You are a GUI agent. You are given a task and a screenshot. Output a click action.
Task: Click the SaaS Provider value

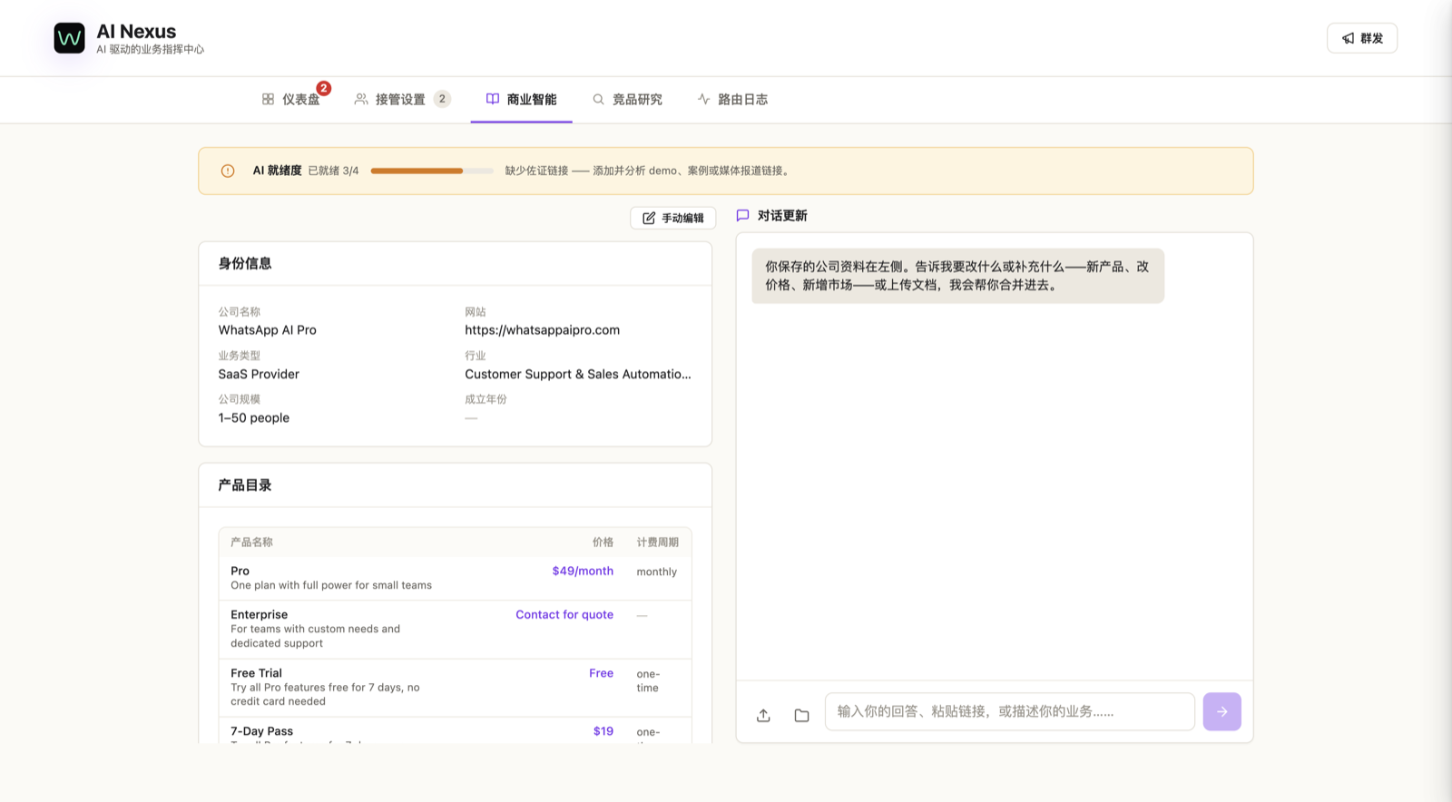(x=259, y=374)
